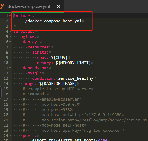This screenshot has height=141, width=148.
Task: Click the 'deploy:' key
Action: click(31, 42)
